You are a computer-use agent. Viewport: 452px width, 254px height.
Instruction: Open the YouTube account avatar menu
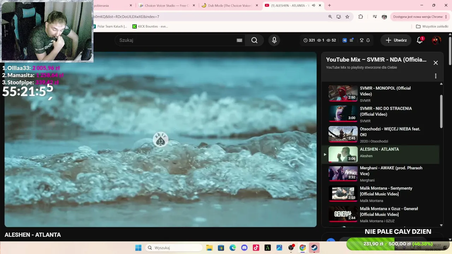coord(436,40)
